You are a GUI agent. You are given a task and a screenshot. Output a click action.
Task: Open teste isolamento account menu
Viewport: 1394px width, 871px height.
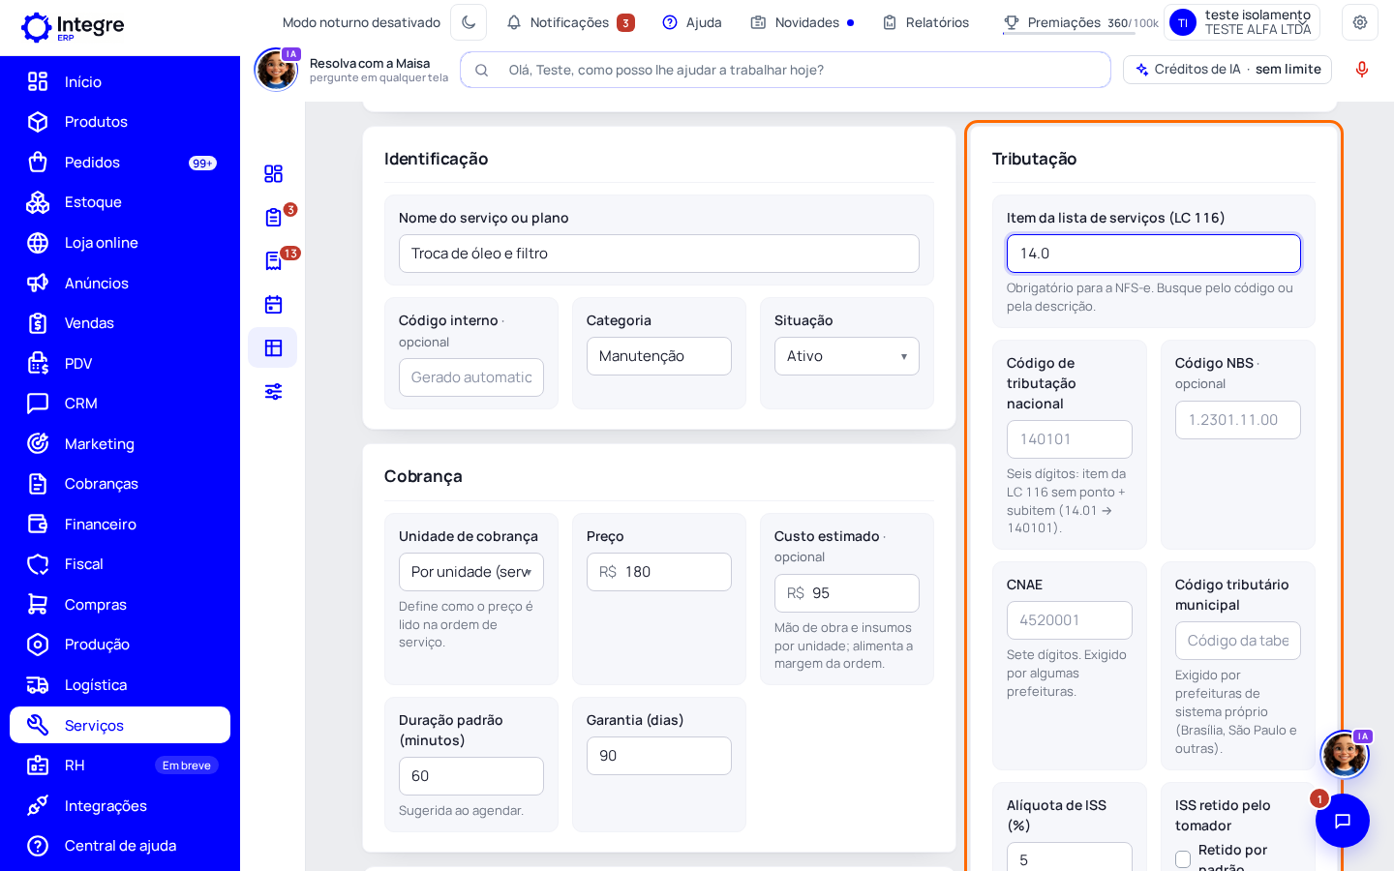coord(1242,22)
